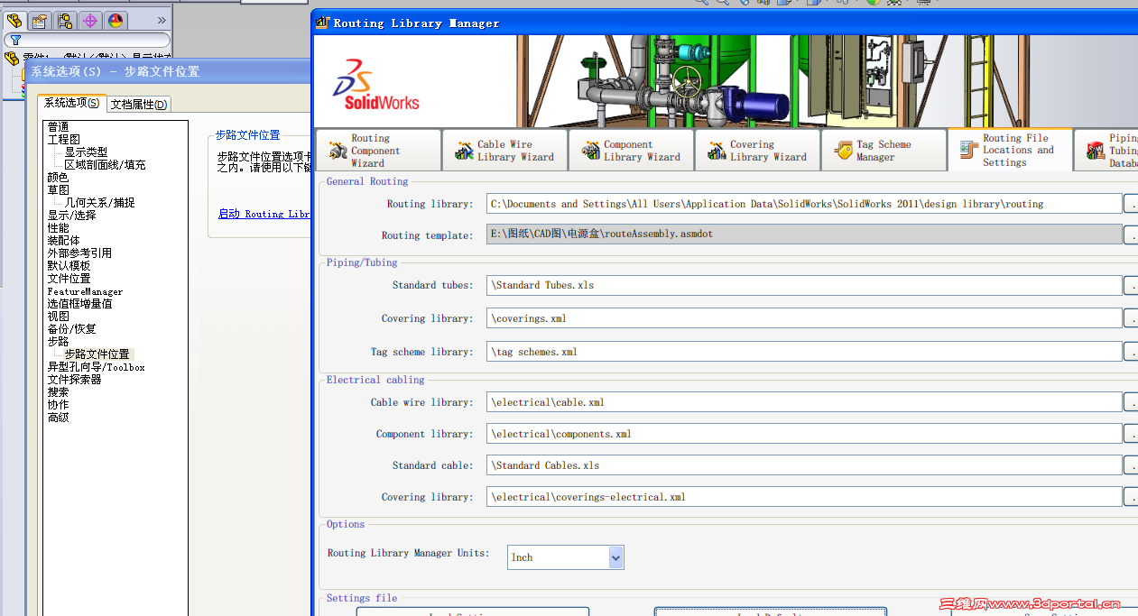Select FeatureManager in the options tree
Screen dimensions: 1138x616
(x=85, y=291)
